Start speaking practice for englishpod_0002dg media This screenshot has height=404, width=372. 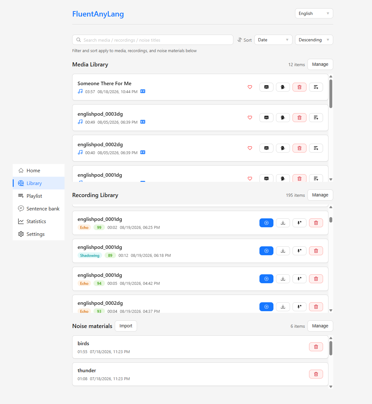coord(283,148)
